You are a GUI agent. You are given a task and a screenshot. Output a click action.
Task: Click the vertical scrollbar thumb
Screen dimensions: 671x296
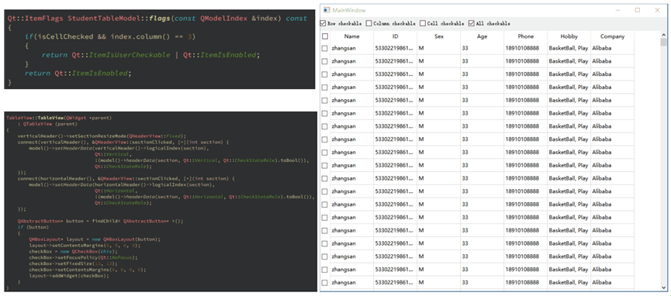pos(663,42)
